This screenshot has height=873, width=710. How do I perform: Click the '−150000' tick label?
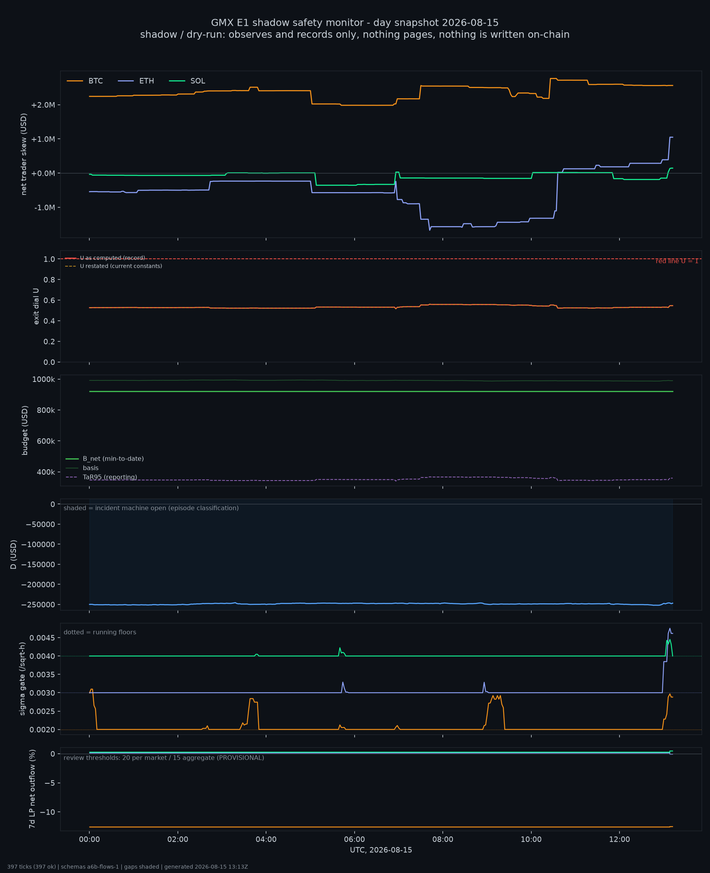click(38, 565)
